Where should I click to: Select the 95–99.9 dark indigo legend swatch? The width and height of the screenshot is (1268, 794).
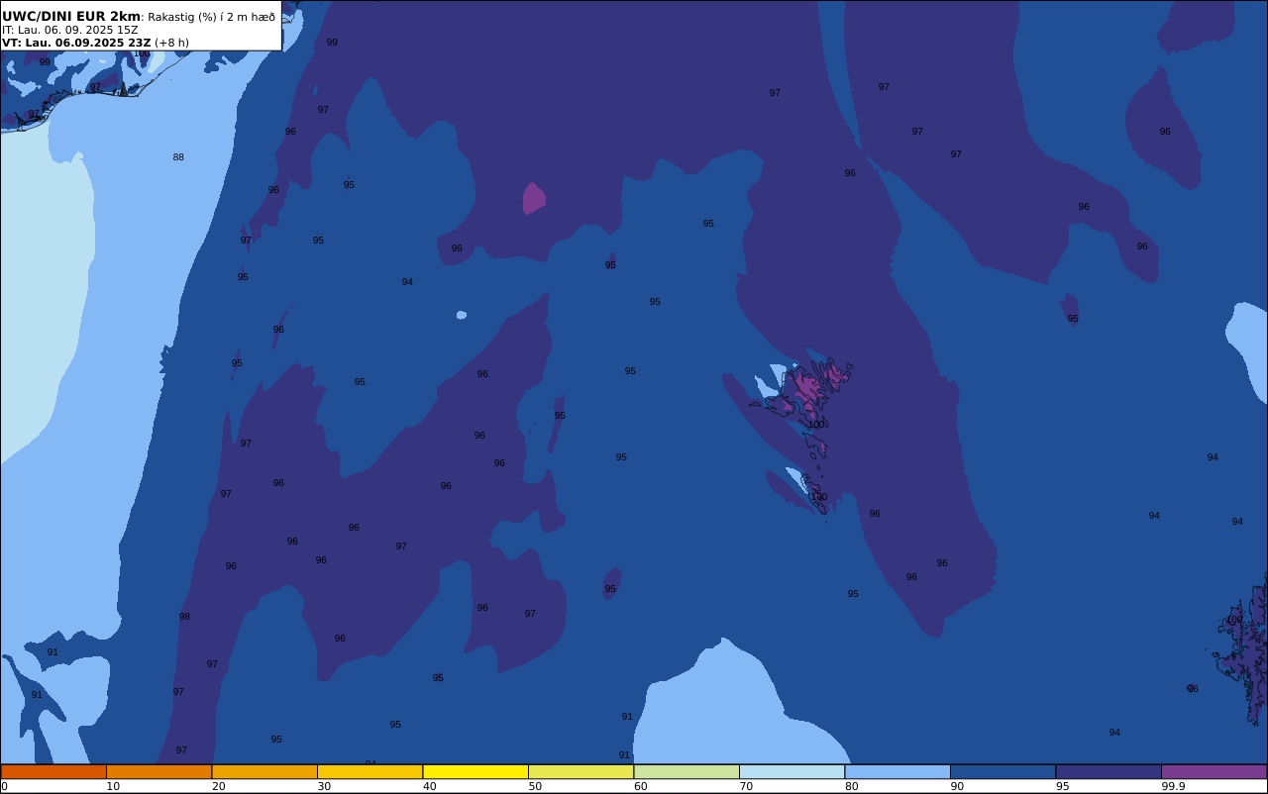click(x=1109, y=771)
